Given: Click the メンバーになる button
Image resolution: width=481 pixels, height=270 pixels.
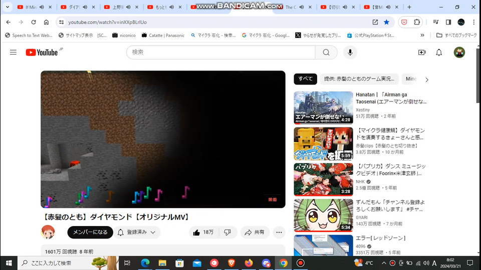Looking at the screenshot, I should [x=90, y=232].
